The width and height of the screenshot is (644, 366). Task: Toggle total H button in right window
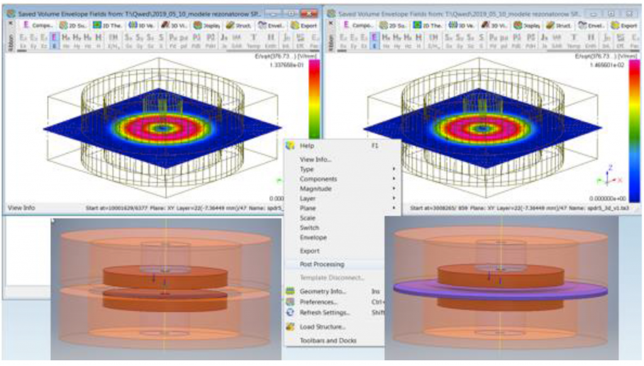click(418, 41)
